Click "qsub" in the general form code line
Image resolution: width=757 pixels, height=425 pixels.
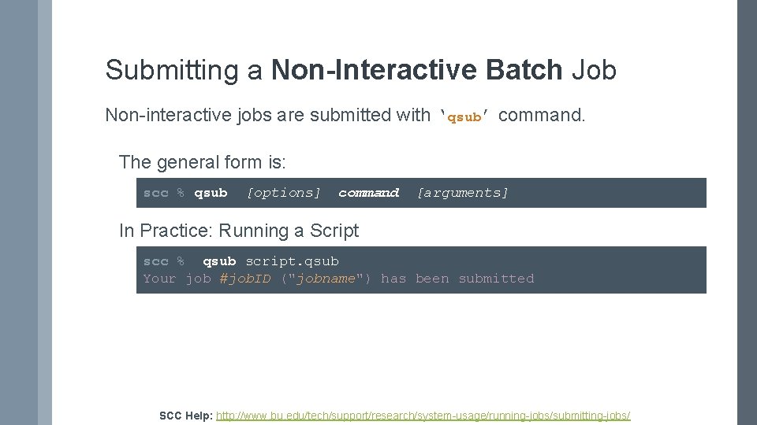coord(211,193)
